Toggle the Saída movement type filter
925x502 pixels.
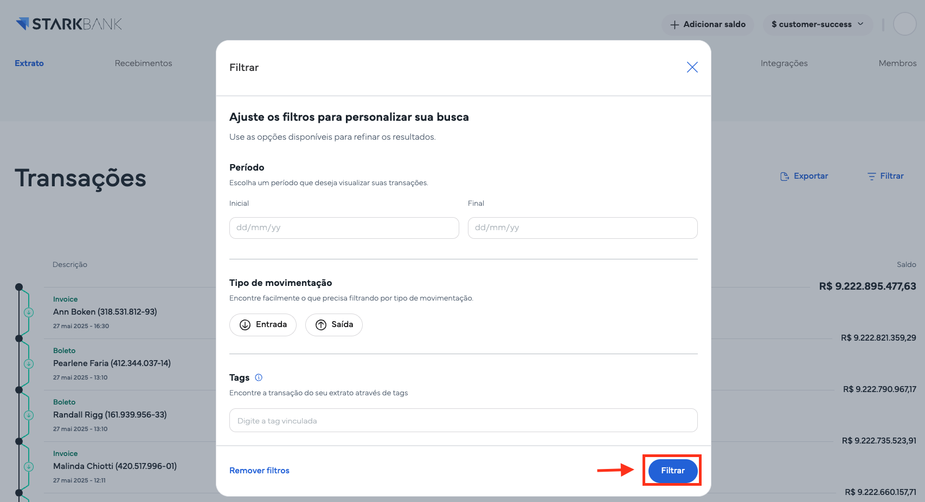(x=334, y=325)
